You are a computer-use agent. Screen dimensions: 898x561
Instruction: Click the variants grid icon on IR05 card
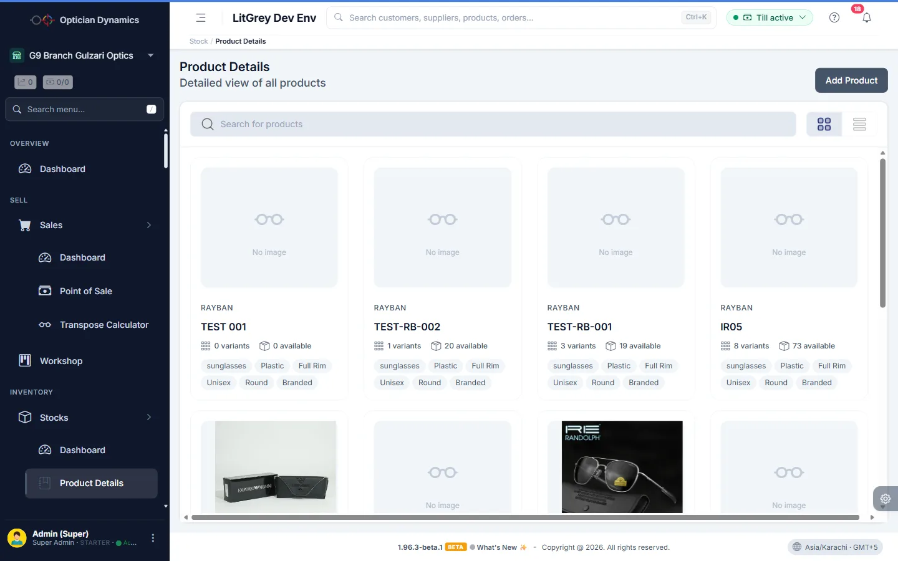pos(725,346)
